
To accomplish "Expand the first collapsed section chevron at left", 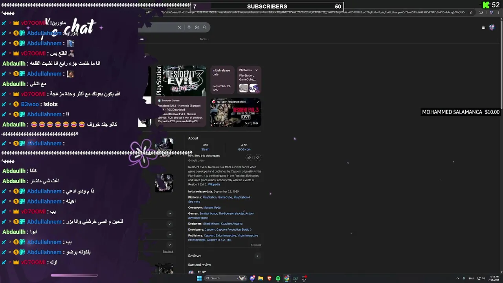I will [x=170, y=214].
